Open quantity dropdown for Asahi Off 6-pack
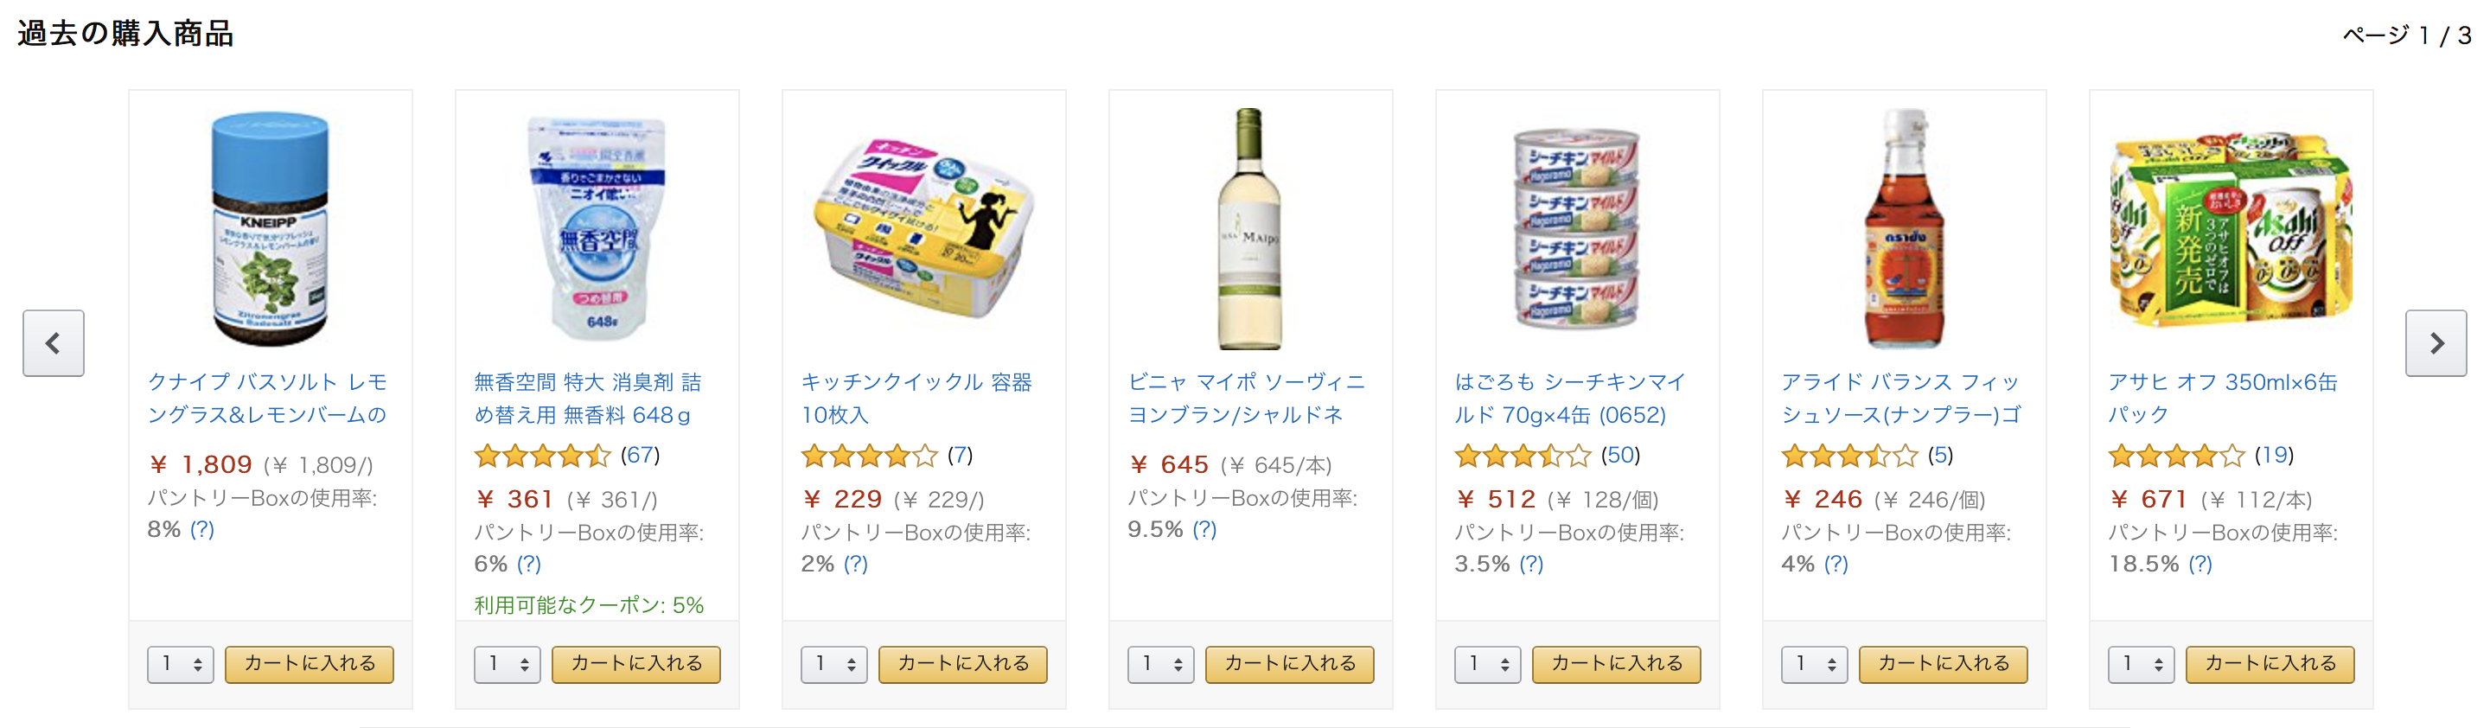 click(x=2141, y=664)
